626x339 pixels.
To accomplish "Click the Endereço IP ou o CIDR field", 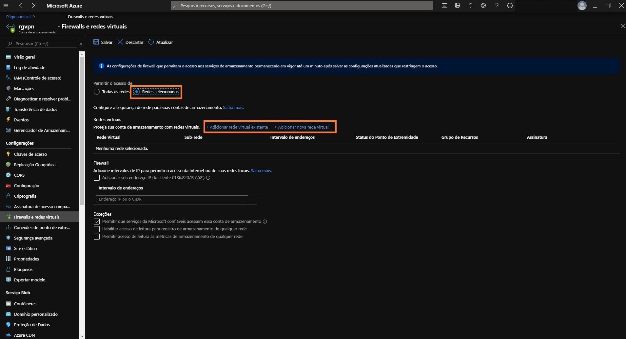I will [172, 199].
